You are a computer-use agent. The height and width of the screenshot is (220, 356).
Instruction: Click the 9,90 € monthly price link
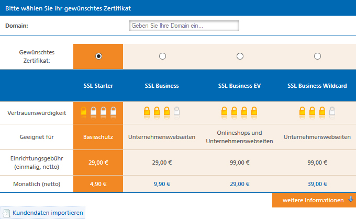tap(162, 184)
